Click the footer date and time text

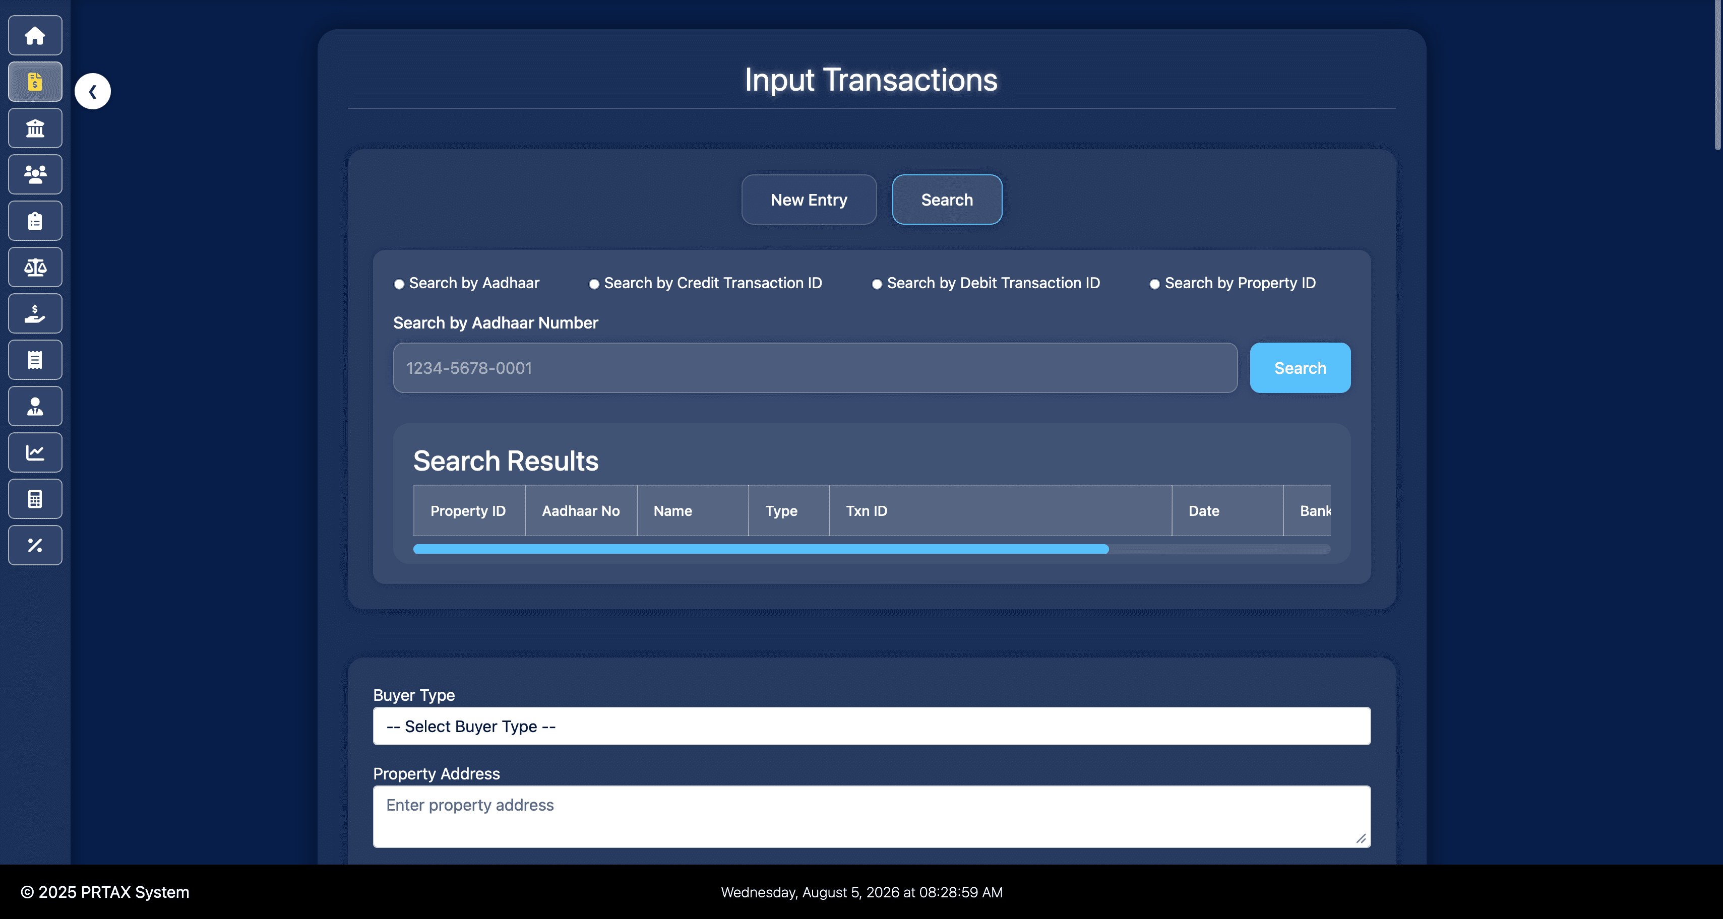[861, 892]
